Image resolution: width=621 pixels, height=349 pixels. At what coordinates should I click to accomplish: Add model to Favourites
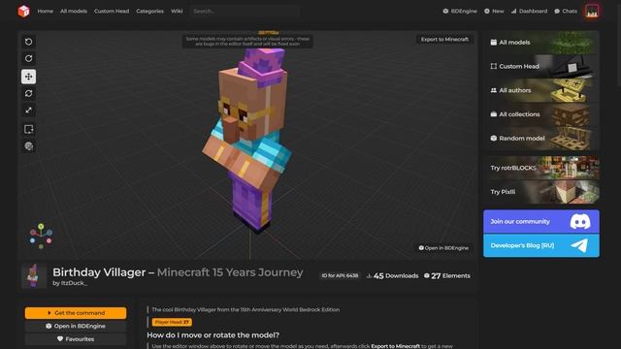pos(76,339)
